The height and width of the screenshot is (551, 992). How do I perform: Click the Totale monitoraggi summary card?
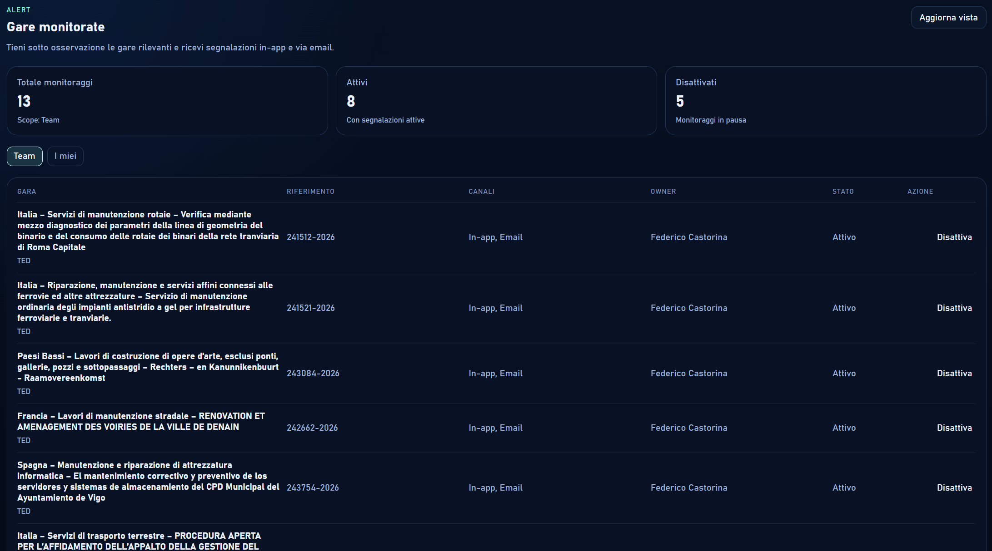(167, 101)
